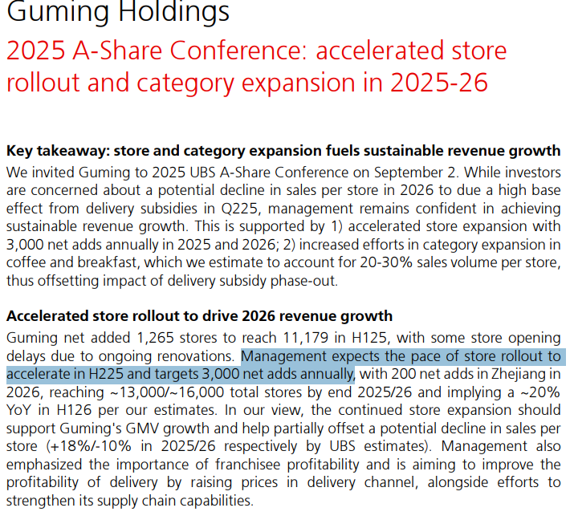
Task: Click heading 'Key takeaway: store and category expansion fuels sustainable revenue growth'
Action: coord(283,151)
